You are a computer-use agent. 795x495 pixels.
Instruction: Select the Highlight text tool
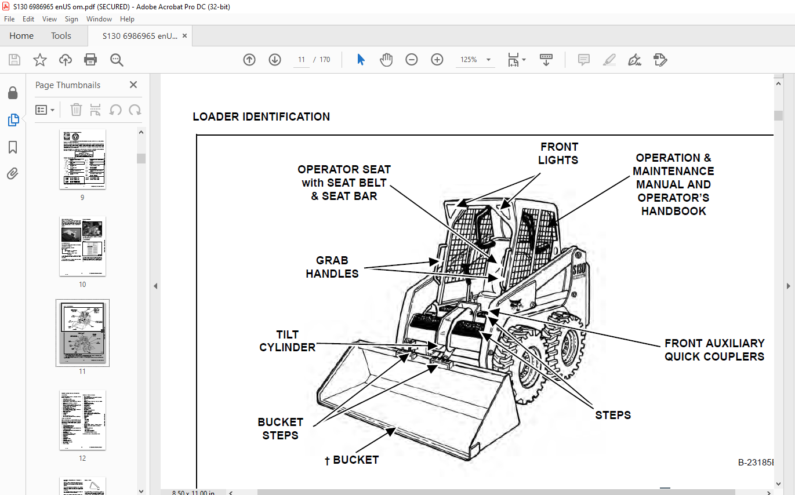click(x=609, y=60)
